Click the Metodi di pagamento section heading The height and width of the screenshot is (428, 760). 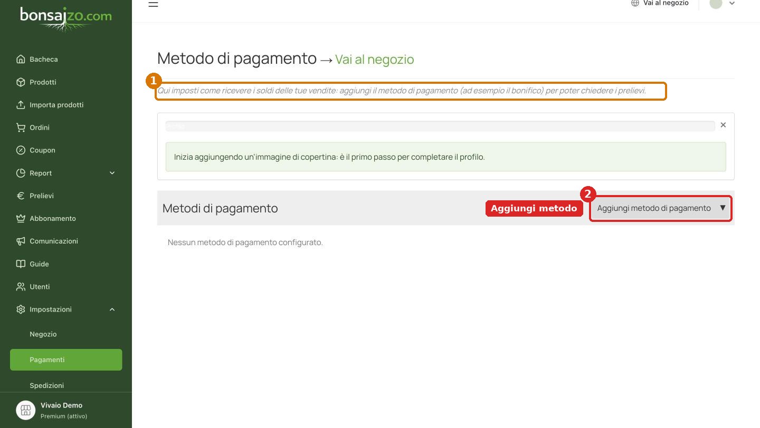click(220, 208)
